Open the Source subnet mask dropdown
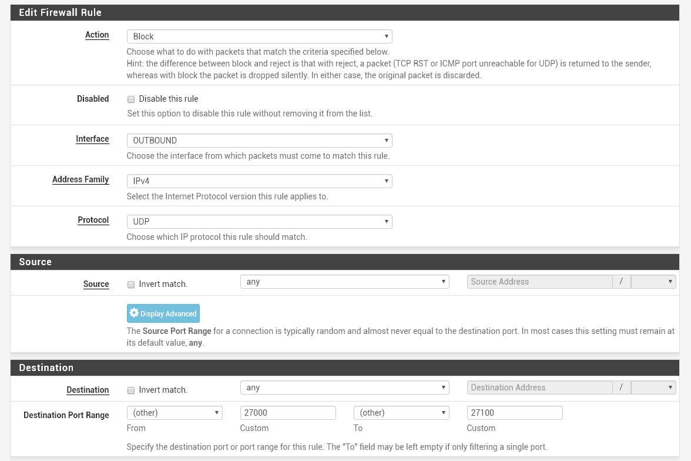The height and width of the screenshot is (461, 691). pos(653,282)
